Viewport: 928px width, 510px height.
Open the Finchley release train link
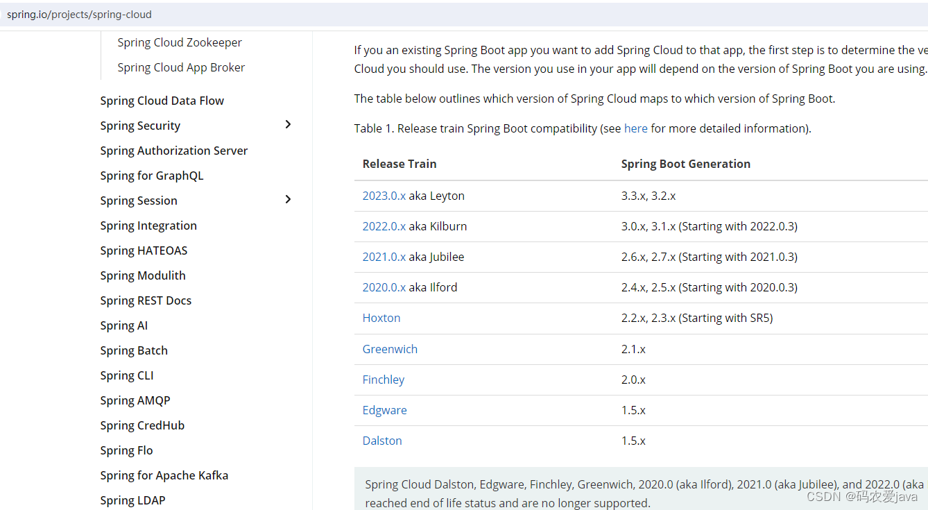point(384,380)
